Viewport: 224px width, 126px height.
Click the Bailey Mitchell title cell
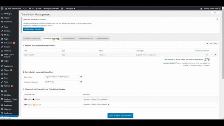pos(29,55)
